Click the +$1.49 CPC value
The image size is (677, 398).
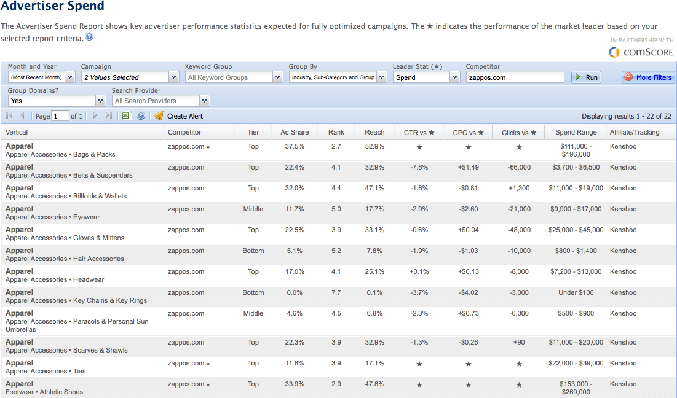468,167
